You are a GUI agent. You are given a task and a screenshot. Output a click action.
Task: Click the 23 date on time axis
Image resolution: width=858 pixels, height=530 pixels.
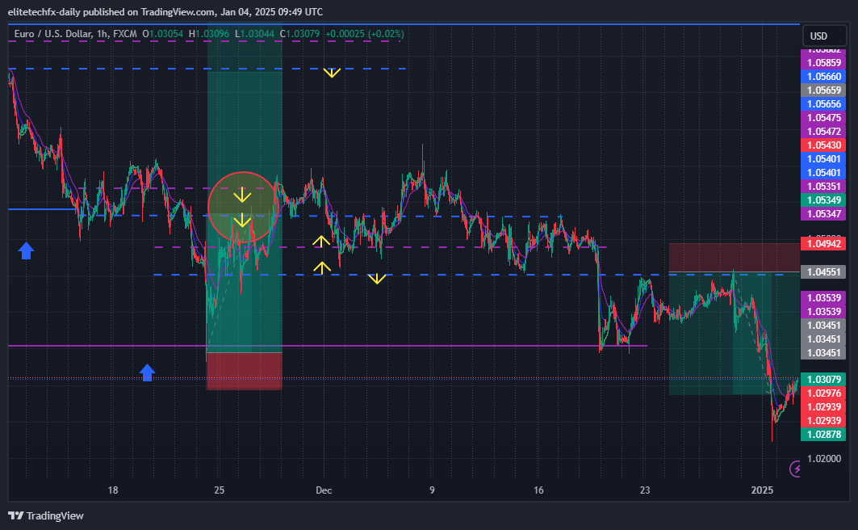(645, 490)
